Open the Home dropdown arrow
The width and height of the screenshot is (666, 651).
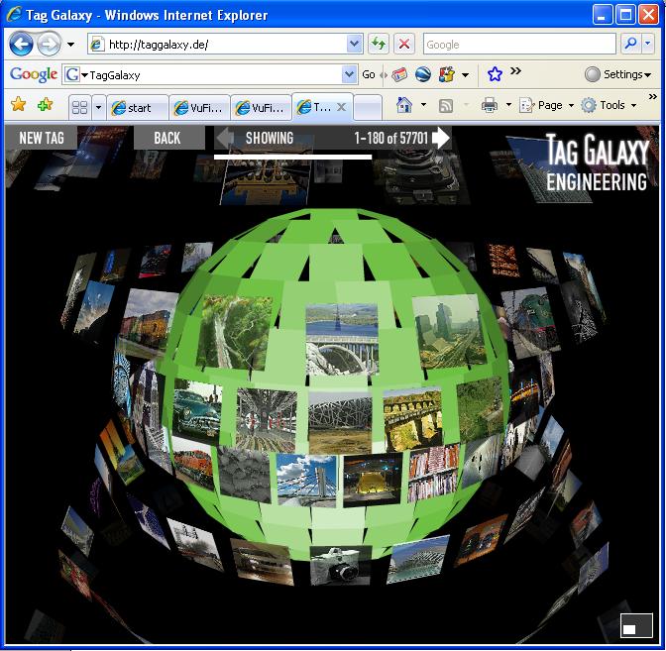423,104
